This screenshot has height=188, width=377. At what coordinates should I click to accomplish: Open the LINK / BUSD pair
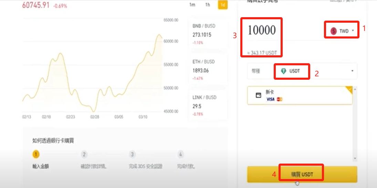(x=207, y=106)
